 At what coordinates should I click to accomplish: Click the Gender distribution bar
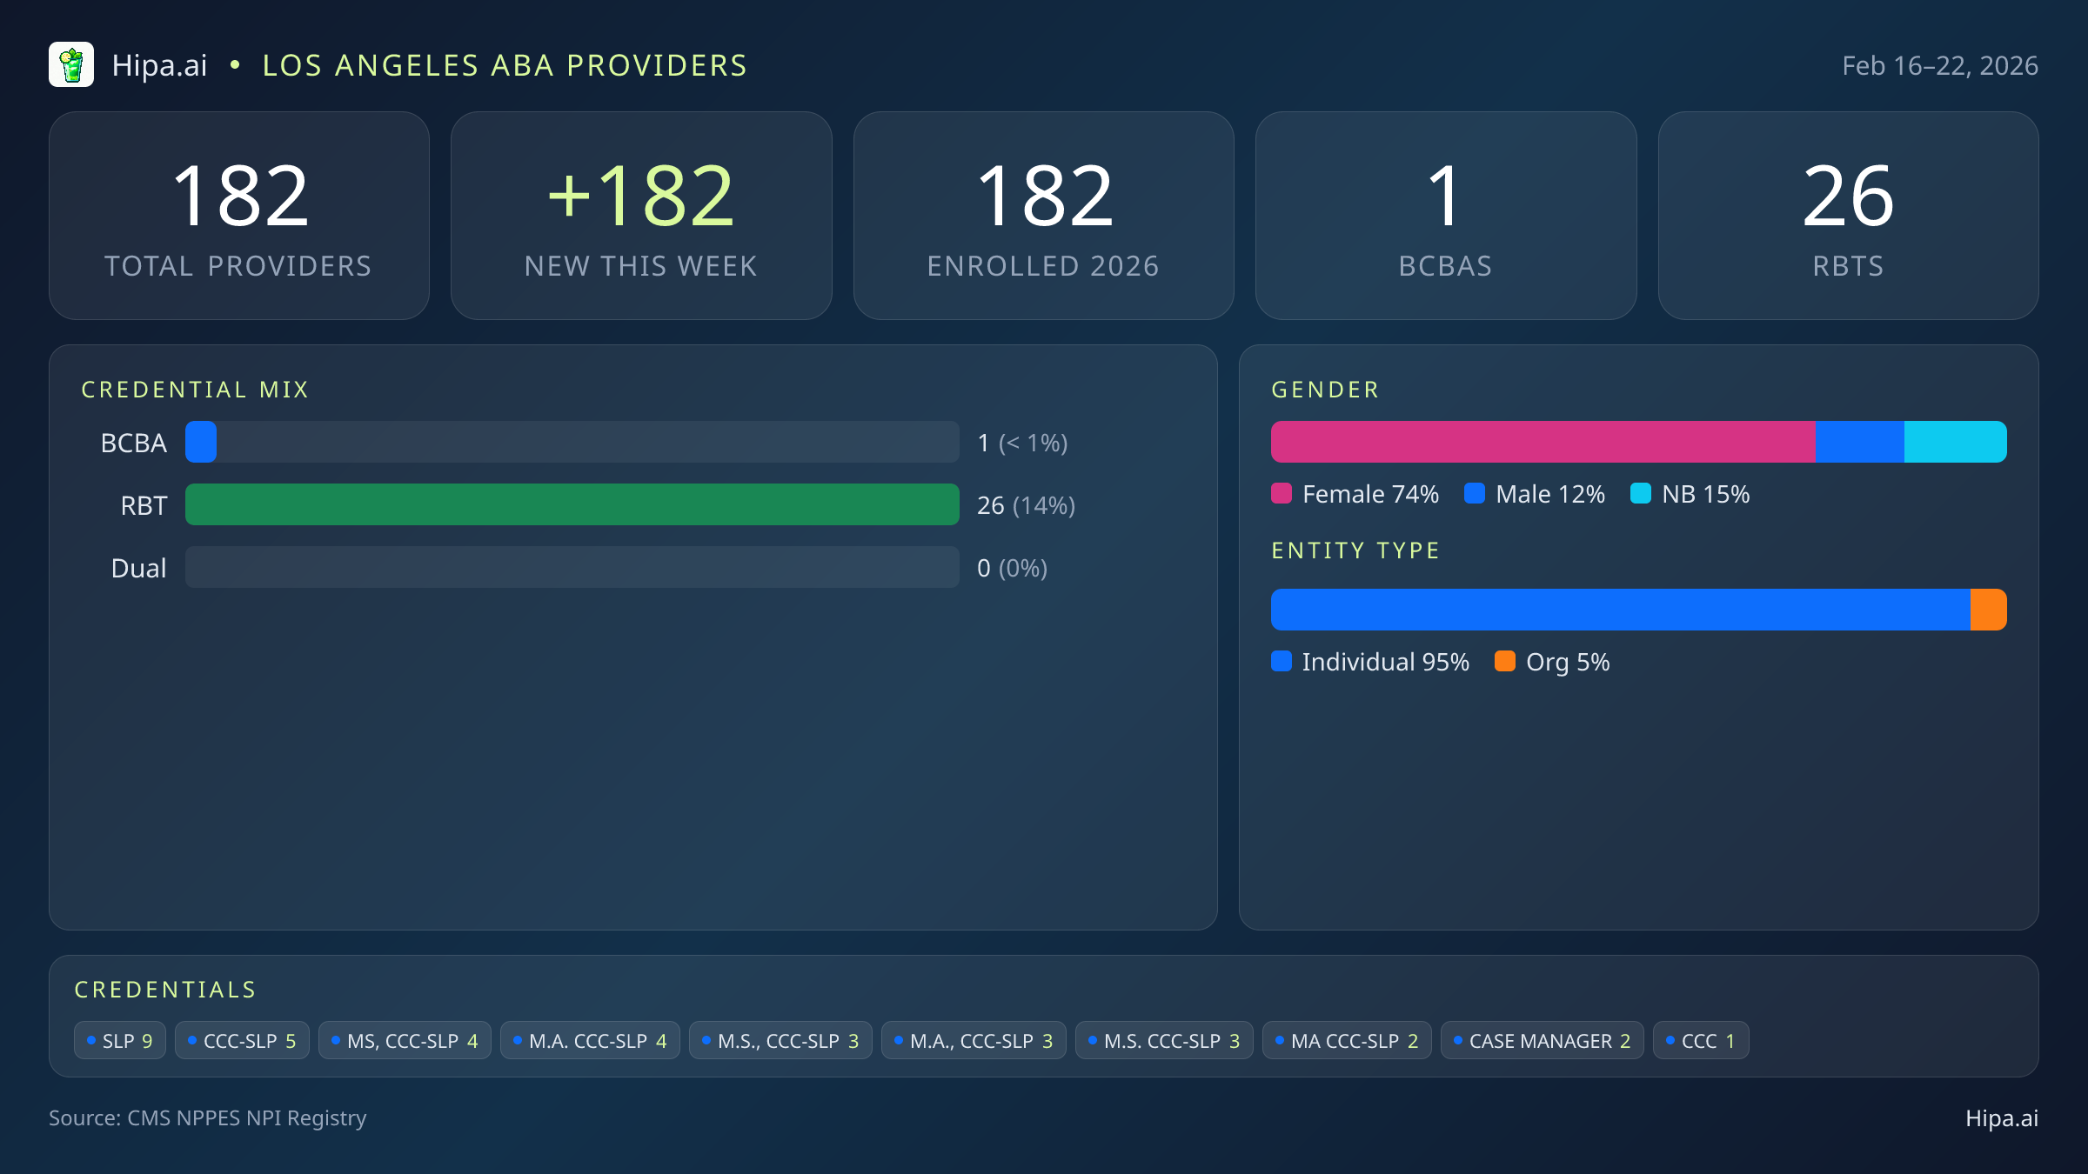pyautogui.click(x=1638, y=442)
